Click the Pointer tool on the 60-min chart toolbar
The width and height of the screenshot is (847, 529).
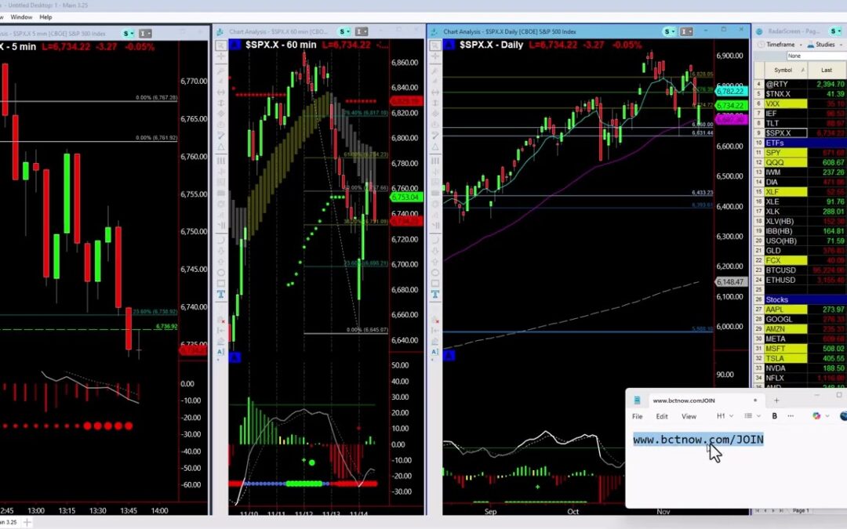coord(220,45)
